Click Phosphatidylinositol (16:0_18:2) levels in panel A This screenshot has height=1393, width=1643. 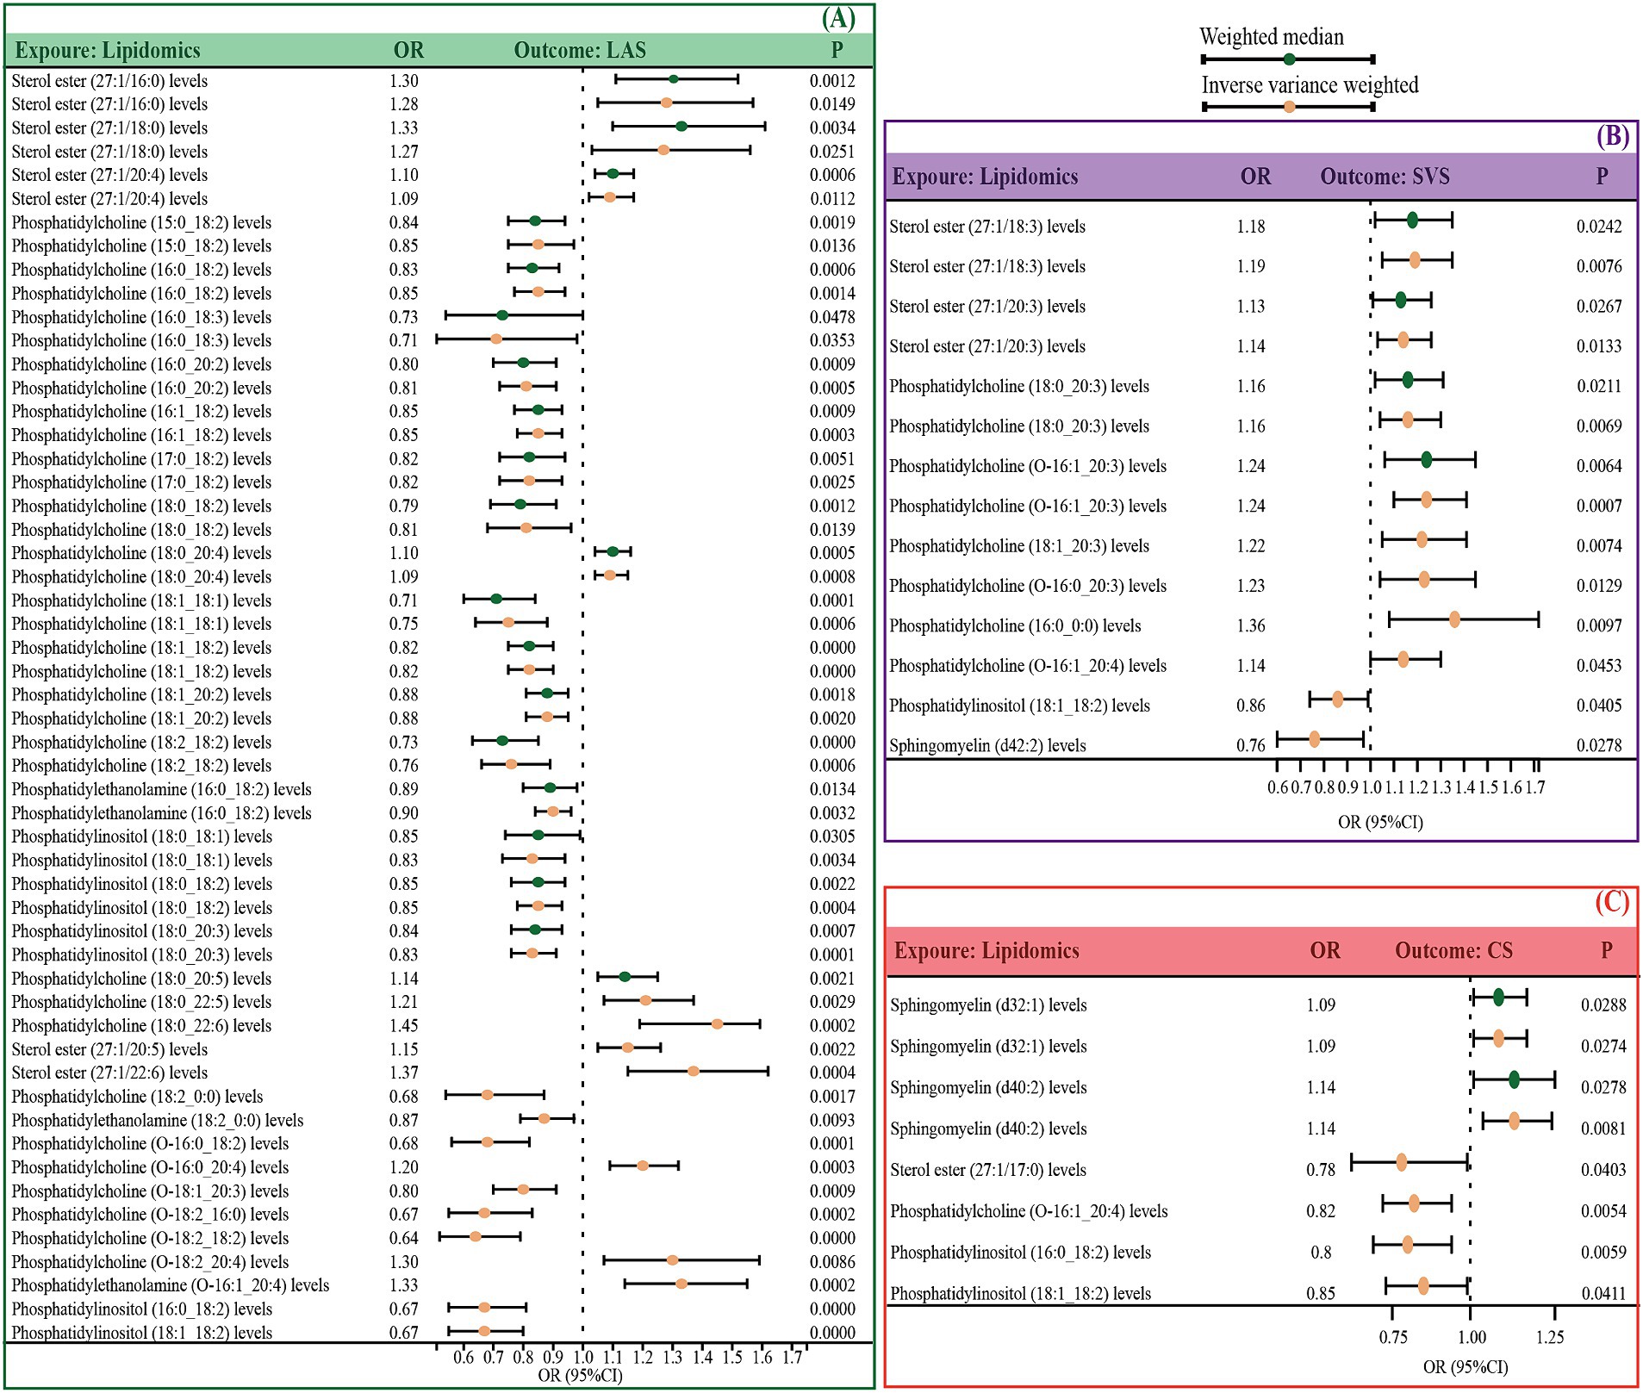[x=142, y=1309]
